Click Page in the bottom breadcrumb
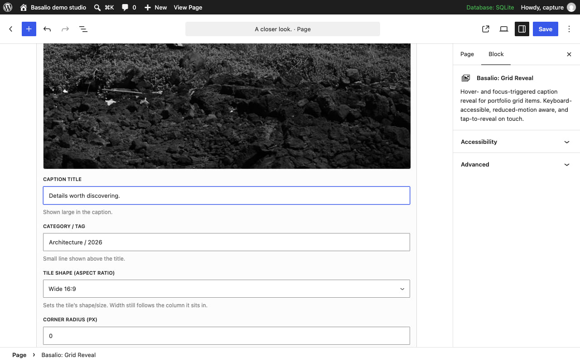The width and height of the screenshot is (580, 362). 19,355
